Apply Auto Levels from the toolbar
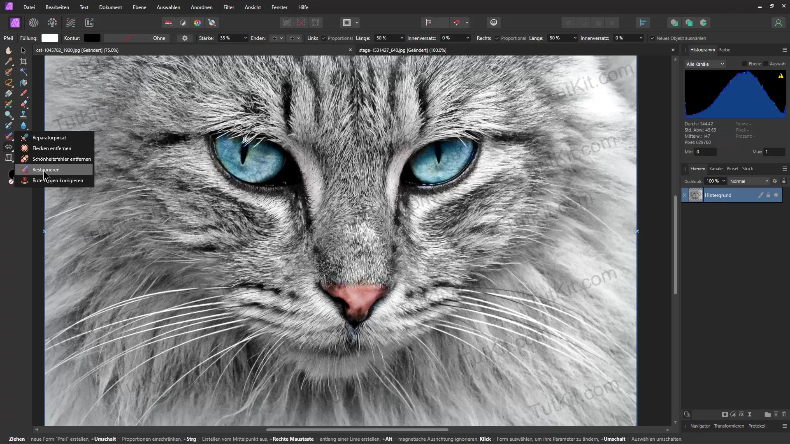The width and height of the screenshot is (790, 444). (x=169, y=23)
